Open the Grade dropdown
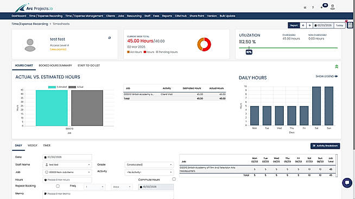 (x=149, y=165)
